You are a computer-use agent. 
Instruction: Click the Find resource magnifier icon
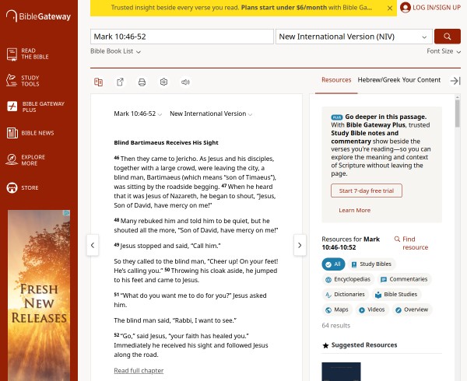(397, 239)
